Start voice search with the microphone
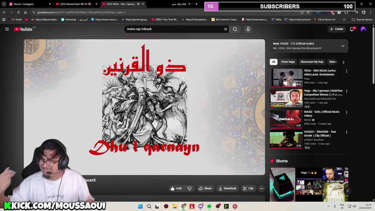375x211 pixels. coord(248,29)
